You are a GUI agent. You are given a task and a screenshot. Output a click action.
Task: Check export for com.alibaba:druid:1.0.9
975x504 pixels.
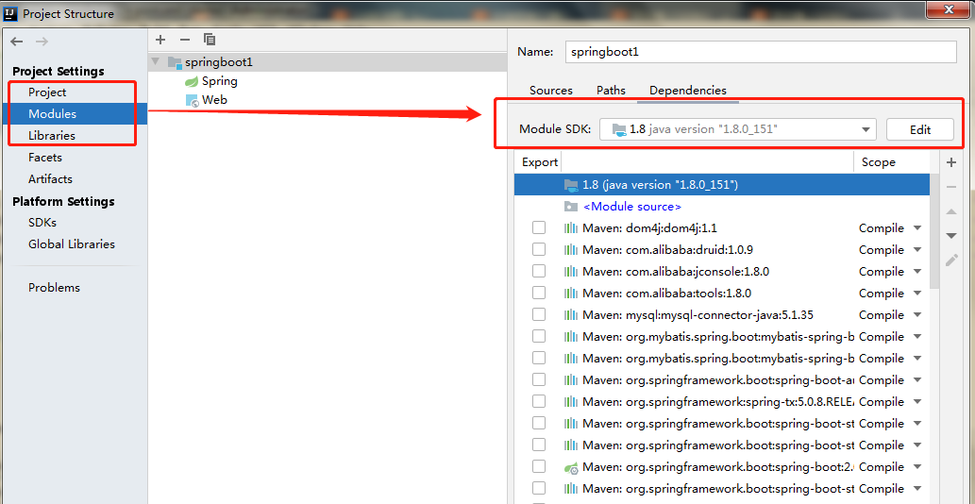click(539, 250)
